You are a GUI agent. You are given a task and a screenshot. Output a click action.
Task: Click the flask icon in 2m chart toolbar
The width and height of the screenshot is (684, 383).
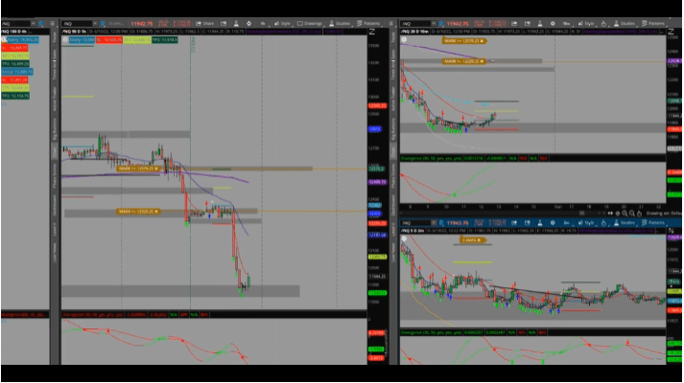pos(539,223)
